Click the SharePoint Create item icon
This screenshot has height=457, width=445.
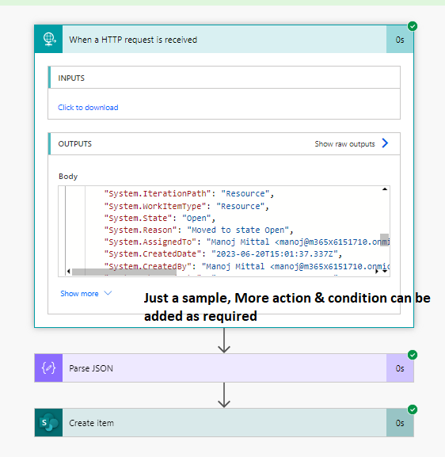48,423
